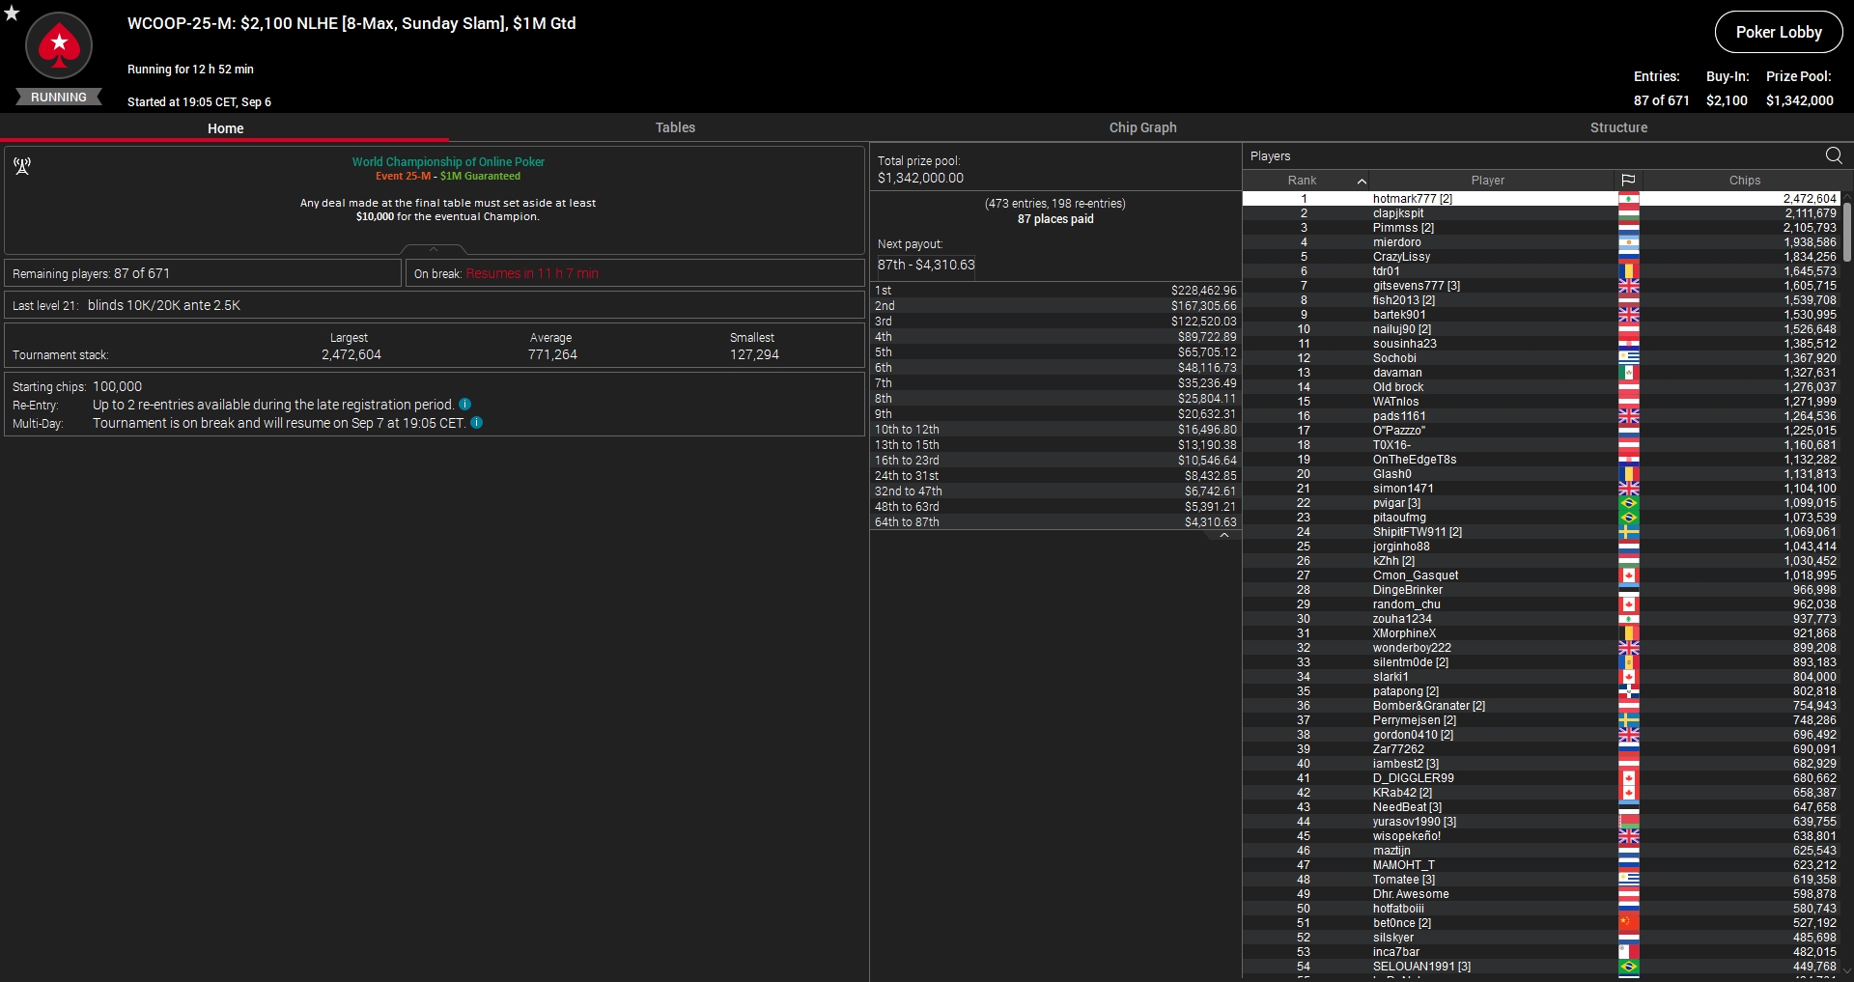1854x982 pixels.
Task: Sort by Player column header
Action: [x=1488, y=181]
